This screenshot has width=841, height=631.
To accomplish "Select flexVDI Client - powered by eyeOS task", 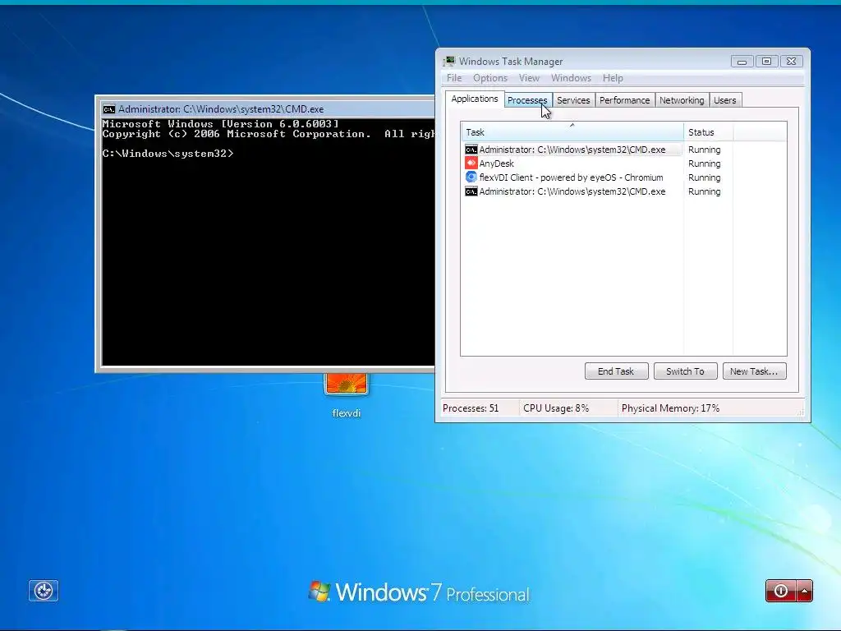I will [x=572, y=177].
